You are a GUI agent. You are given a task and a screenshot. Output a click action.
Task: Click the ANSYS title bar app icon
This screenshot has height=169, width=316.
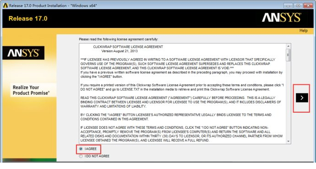tap(5, 5)
